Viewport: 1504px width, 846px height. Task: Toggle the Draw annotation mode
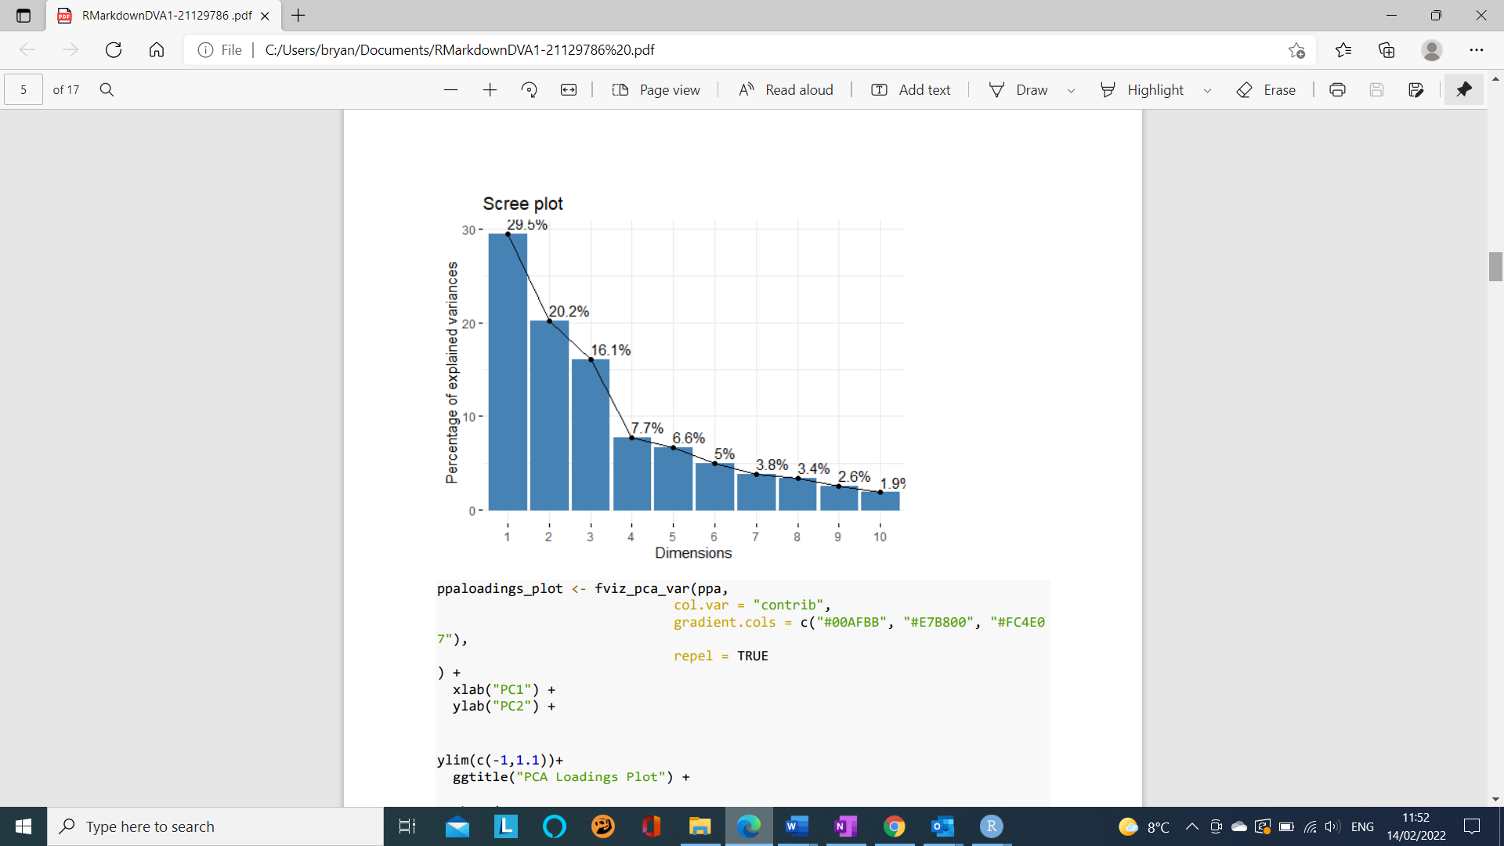coord(1020,89)
